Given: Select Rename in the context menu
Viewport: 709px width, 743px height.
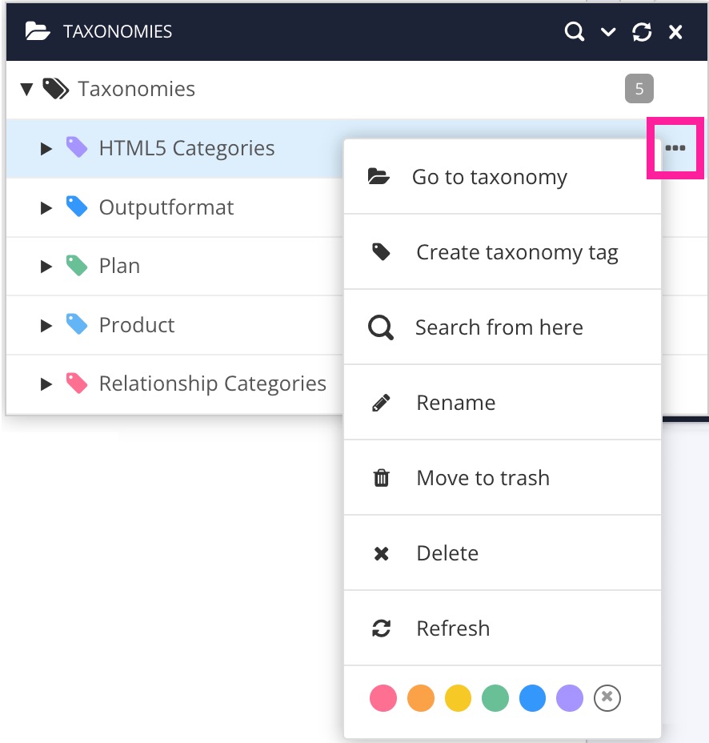Looking at the screenshot, I should 455,402.
